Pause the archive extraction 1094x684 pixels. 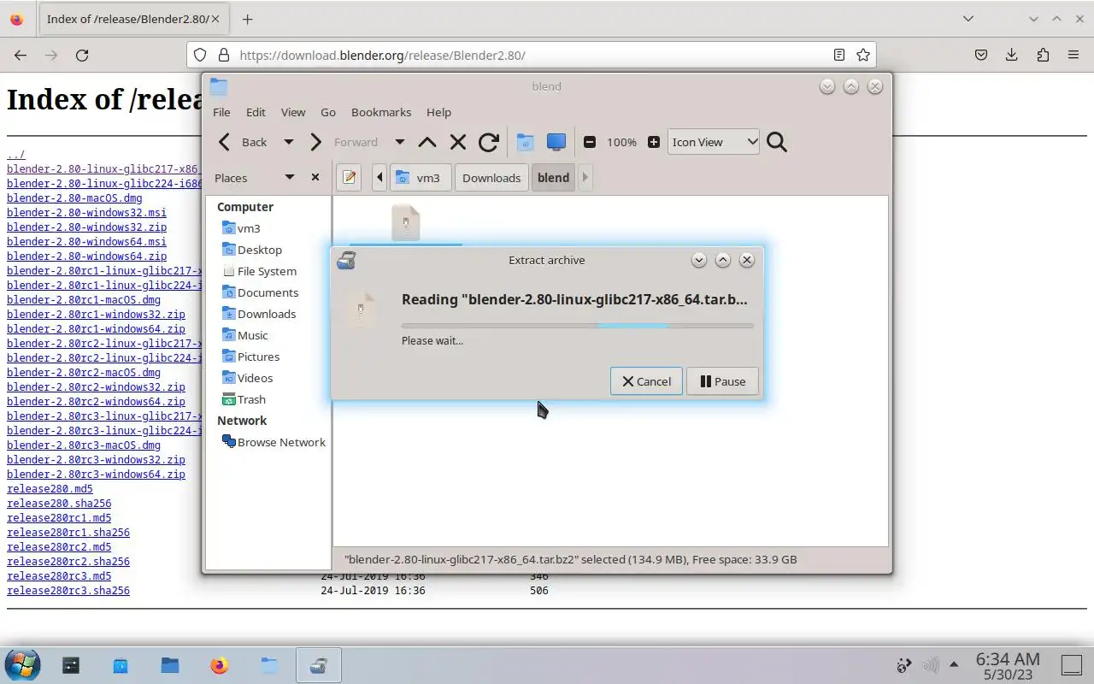pyautogui.click(x=722, y=381)
